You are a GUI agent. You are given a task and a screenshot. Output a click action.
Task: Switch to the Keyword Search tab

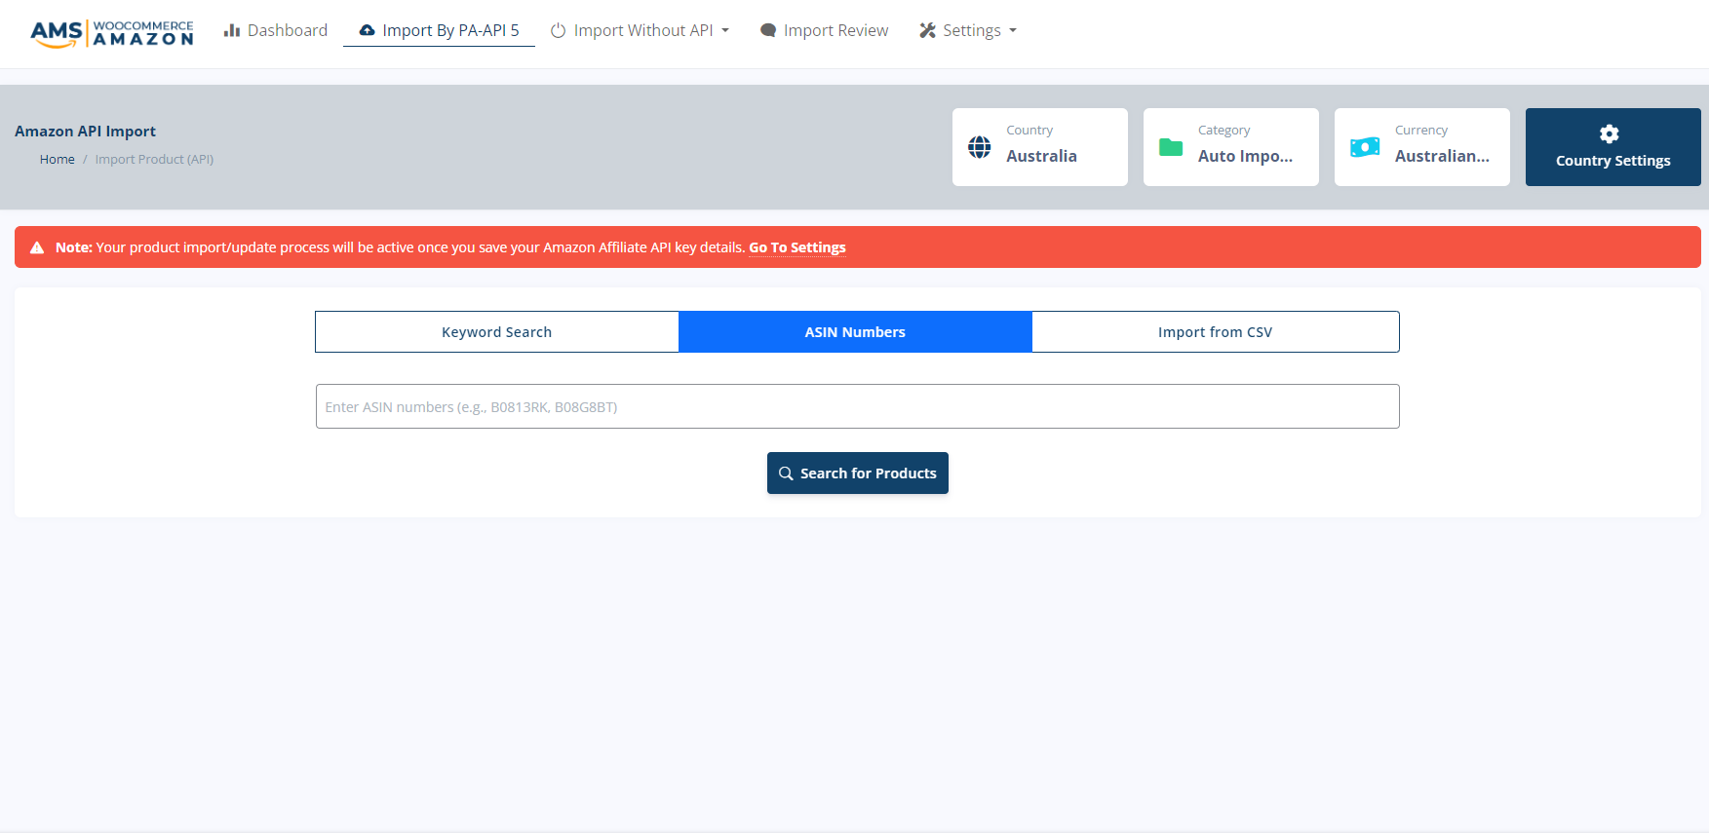coord(497,332)
